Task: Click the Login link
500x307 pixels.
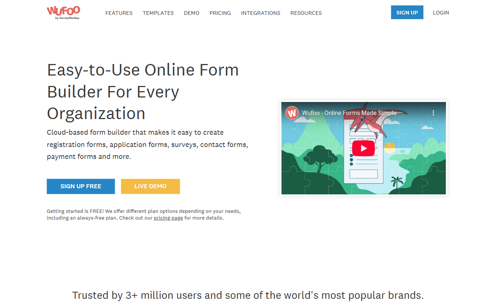Action: [441, 13]
